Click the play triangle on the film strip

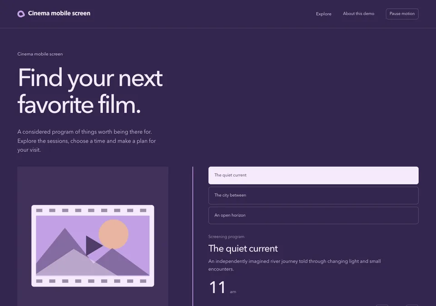94,245
